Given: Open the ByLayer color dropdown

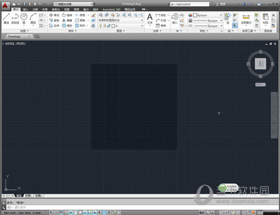Looking at the screenshot, I should point(208,15).
